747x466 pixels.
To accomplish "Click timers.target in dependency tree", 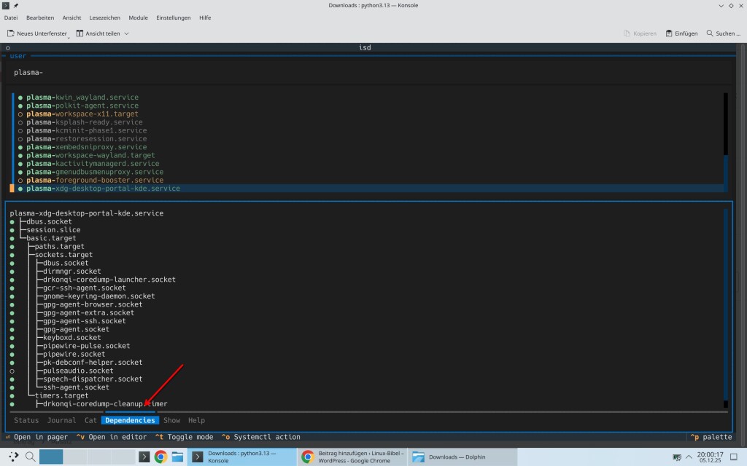I will (62, 395).
